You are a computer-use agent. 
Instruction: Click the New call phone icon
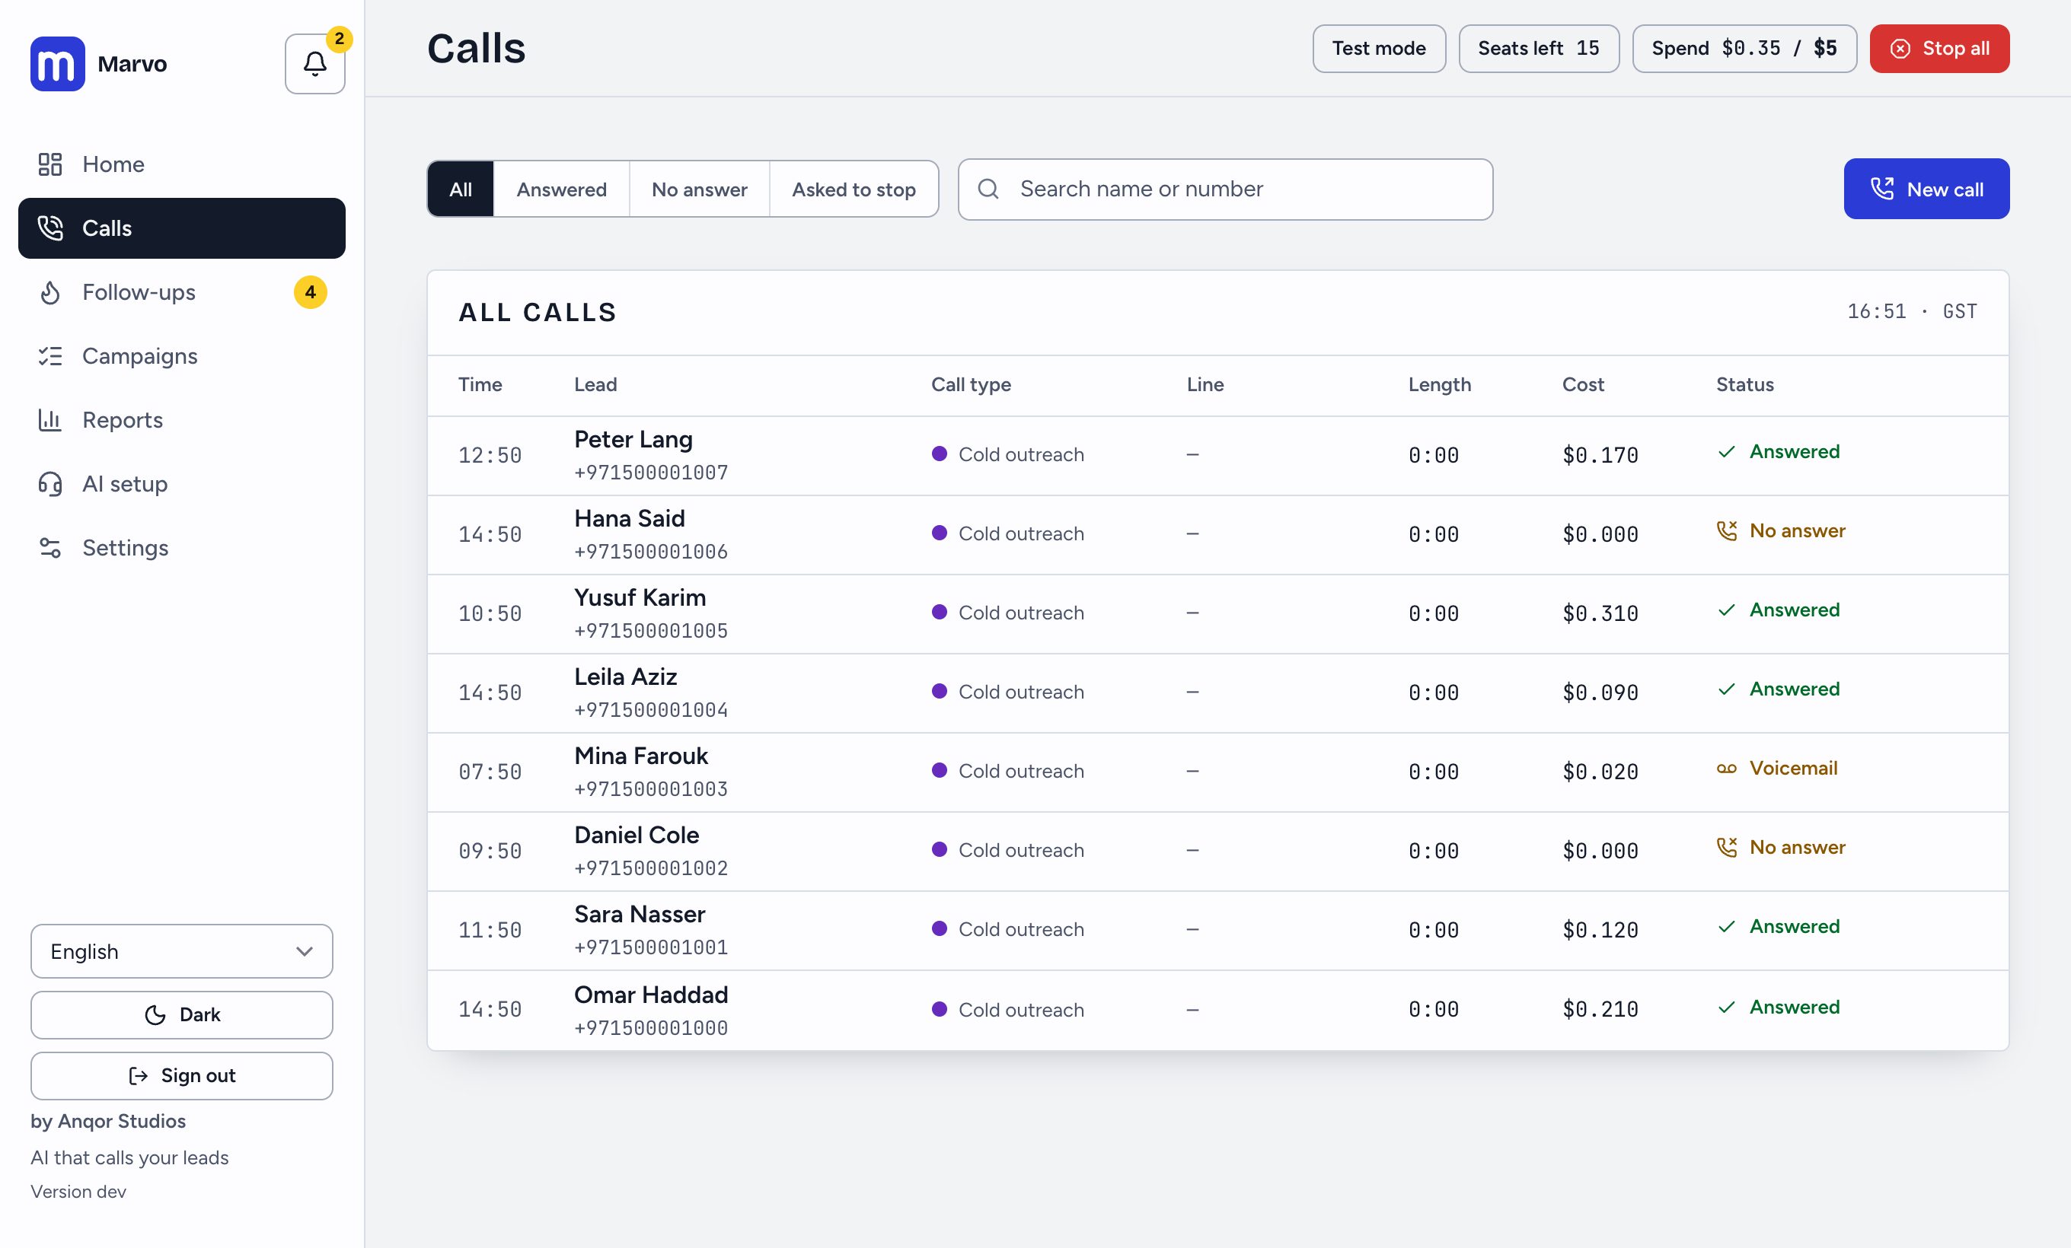[1882, 189]
